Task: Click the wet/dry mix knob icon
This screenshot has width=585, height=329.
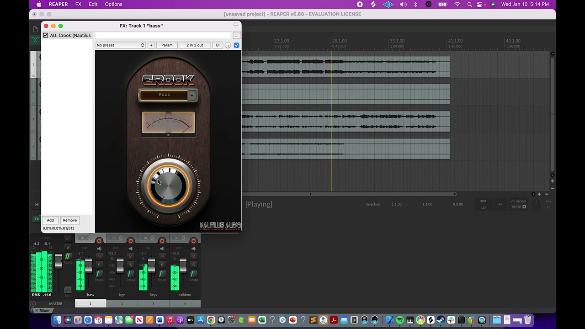Action: click(x=228, y=45)
